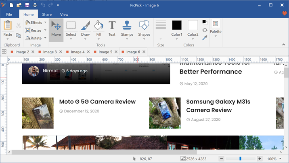Open the 100% zoom level dropdown
289x163 pixels.
pyautogui.click(x=281, y=159)
